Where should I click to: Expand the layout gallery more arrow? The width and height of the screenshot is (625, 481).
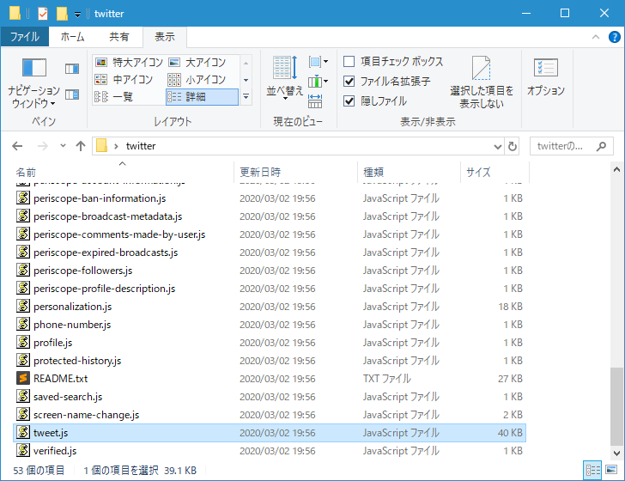coord(246,96)
